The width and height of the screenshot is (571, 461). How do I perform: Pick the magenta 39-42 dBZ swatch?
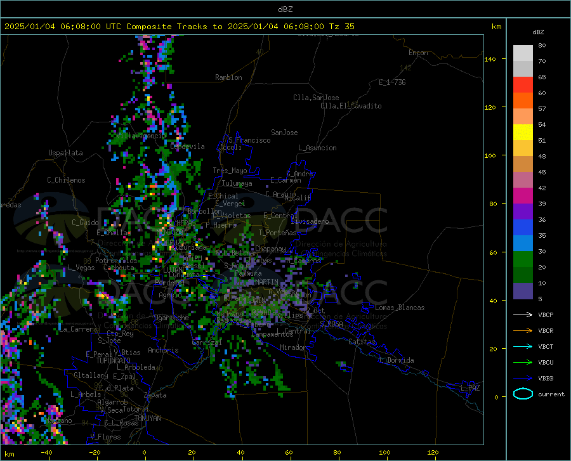523,196
